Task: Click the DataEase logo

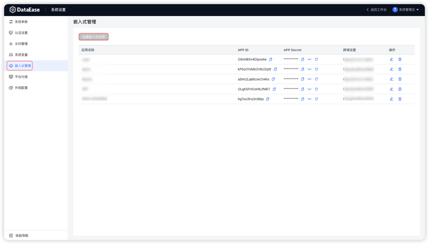Action: 25,10
